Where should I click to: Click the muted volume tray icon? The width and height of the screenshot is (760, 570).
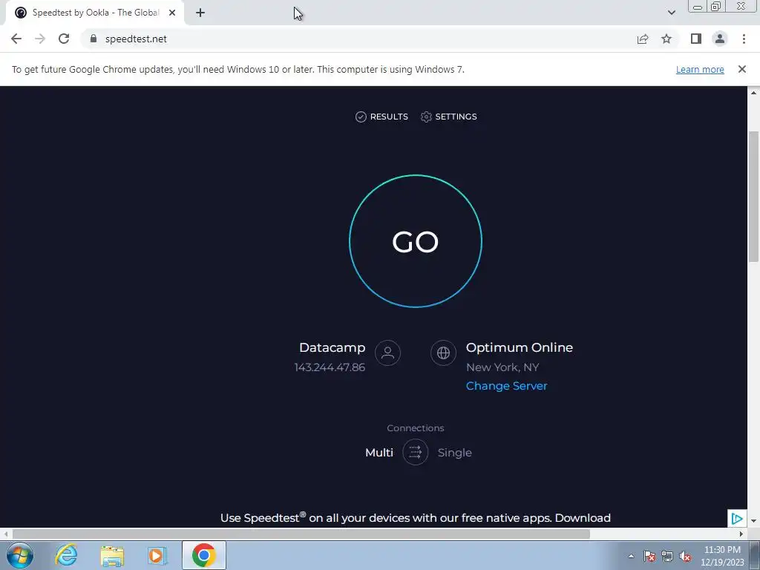tap(685, 556)
